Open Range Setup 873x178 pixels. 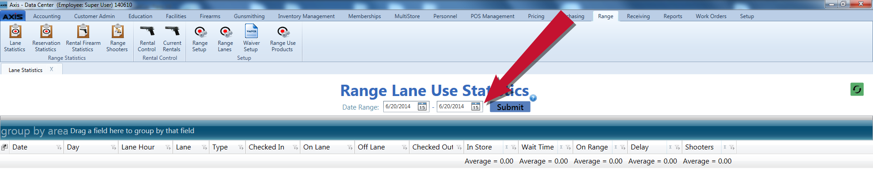(x=200, y=38)
